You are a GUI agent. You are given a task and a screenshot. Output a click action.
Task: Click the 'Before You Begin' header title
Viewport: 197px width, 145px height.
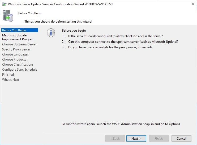[30, 13]
